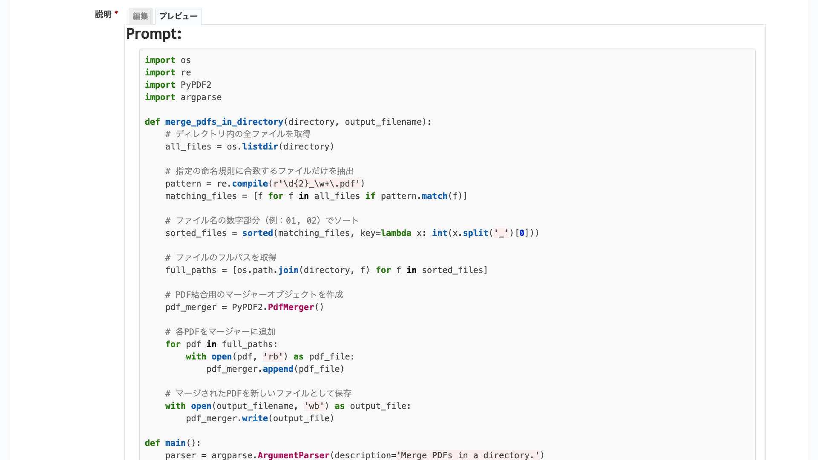Image resolution: width=818 pixels, height=460 pixels.
Task: Click the os.listdir call in code
Action: coord(260,147)
